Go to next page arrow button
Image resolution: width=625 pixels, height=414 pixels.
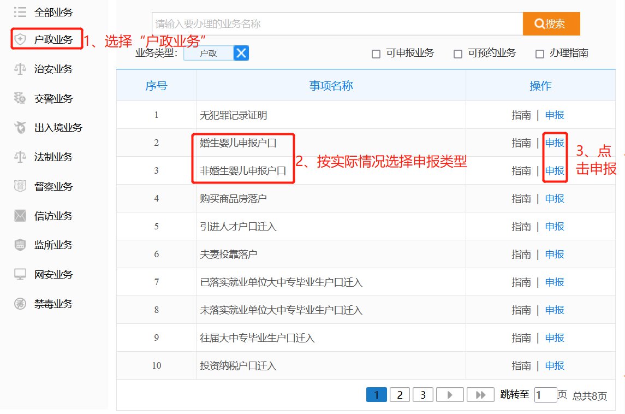click(x=450, y=395)
